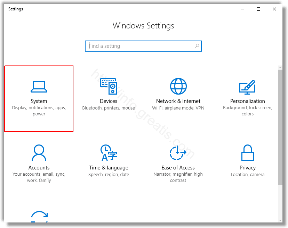Screen dimensions: 288x228
Task: Click 'Narrator, magnifier, high contrast' description
Action: tap(178, 177)
